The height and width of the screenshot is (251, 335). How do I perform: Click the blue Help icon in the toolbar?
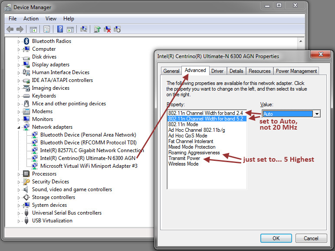[59, 29]
